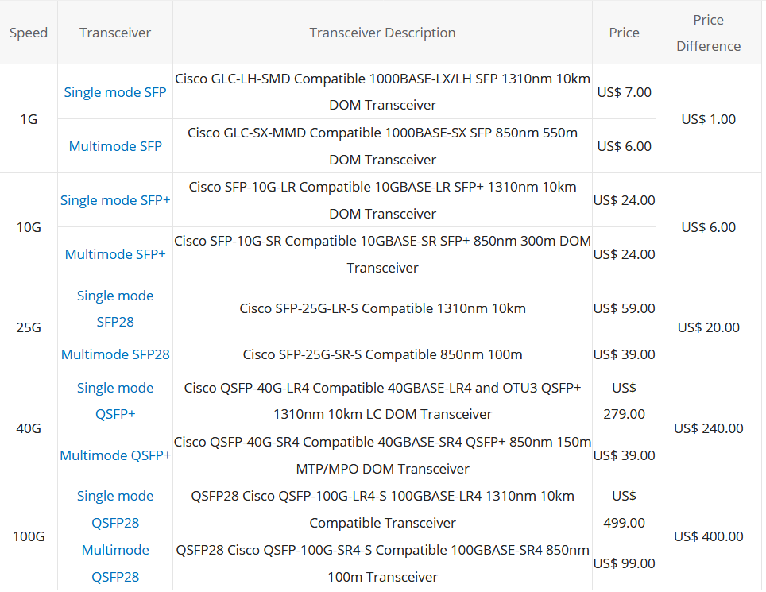Select the Price Difference column header
This screenshot has height=592, width=766.
[708, 33]
